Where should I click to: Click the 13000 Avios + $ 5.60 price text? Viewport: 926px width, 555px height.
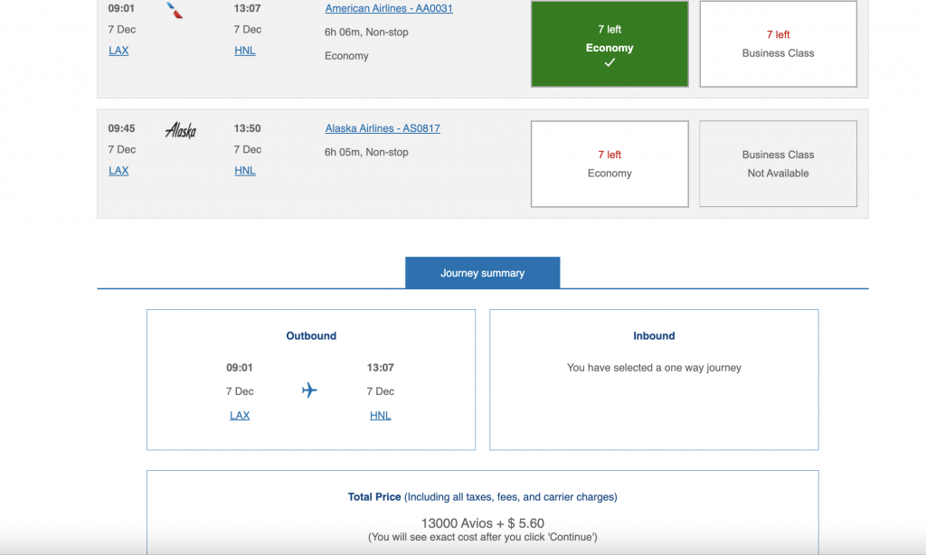click(483, 523)
